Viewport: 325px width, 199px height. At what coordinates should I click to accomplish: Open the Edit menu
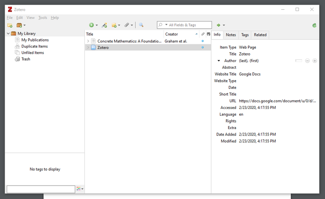[19, 18]
